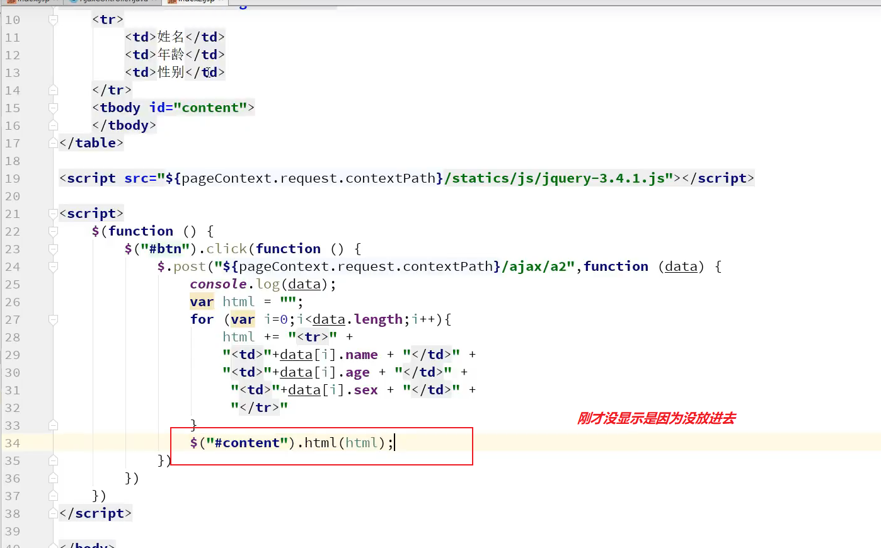Collapse the tbody fold marker at line 15
Viewport: 881px width, 548px height.
click(53, 108)
